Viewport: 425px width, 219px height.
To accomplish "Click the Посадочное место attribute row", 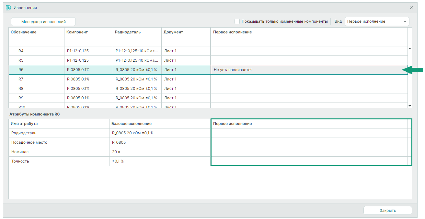I will tap(109, 142).
